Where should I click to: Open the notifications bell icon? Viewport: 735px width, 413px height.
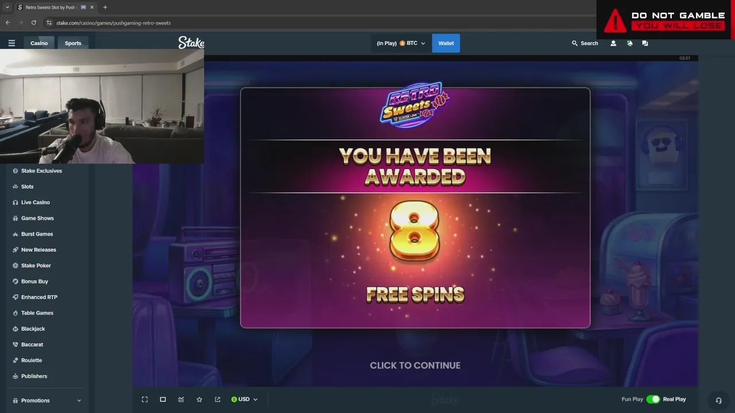pyautogui.click(x=629, y=43)
